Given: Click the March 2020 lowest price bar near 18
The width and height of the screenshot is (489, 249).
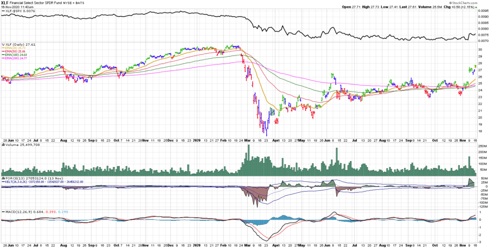Looking at the screenshot, I should point(266,130).
